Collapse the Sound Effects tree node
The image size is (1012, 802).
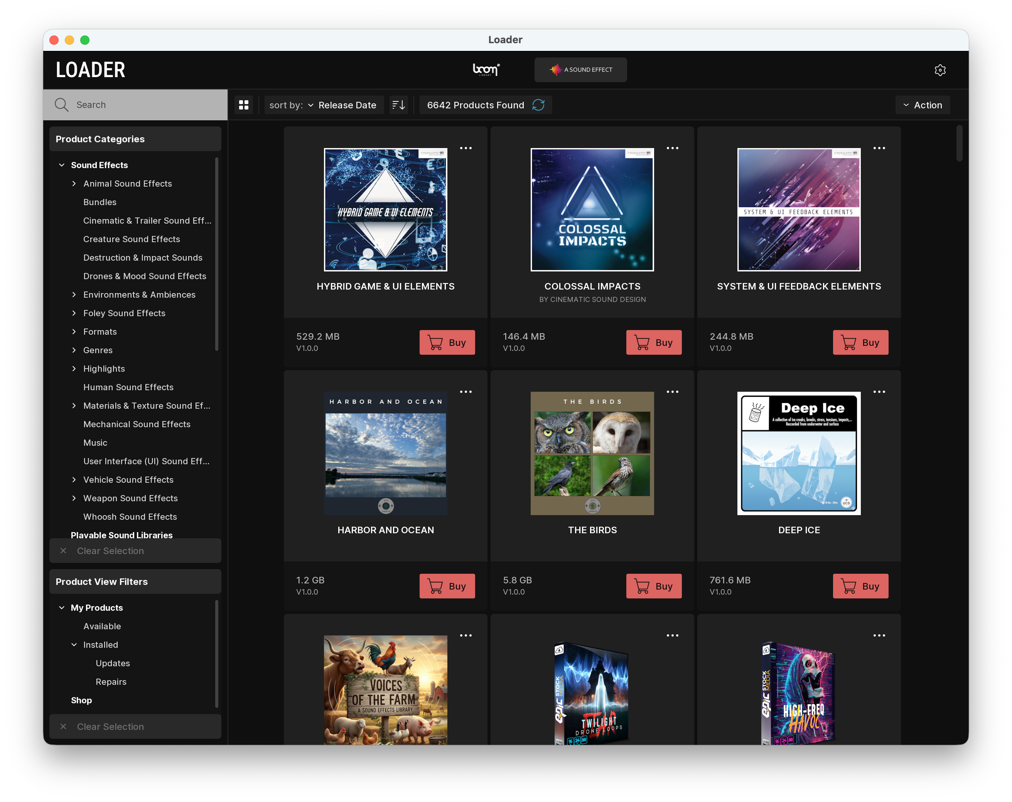pos(61,165)
